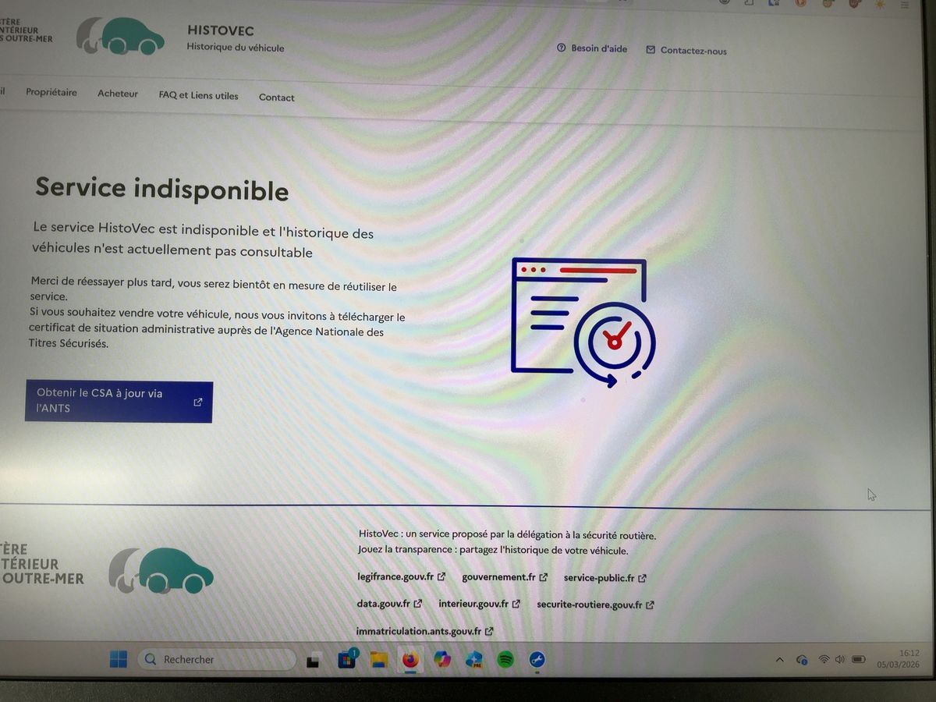Open the Acheteur navigation item
Image resolution: width=936 pixels, height=702 pixels.
pyautogui.click(x=118, y=94)
